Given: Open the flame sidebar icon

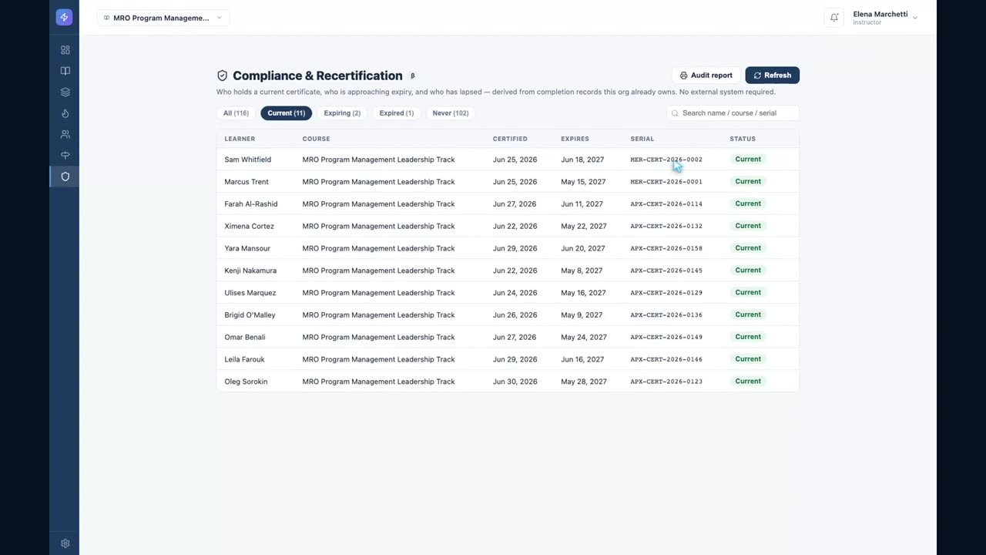Looking at the screenshot, I should [x=65, y=113].
